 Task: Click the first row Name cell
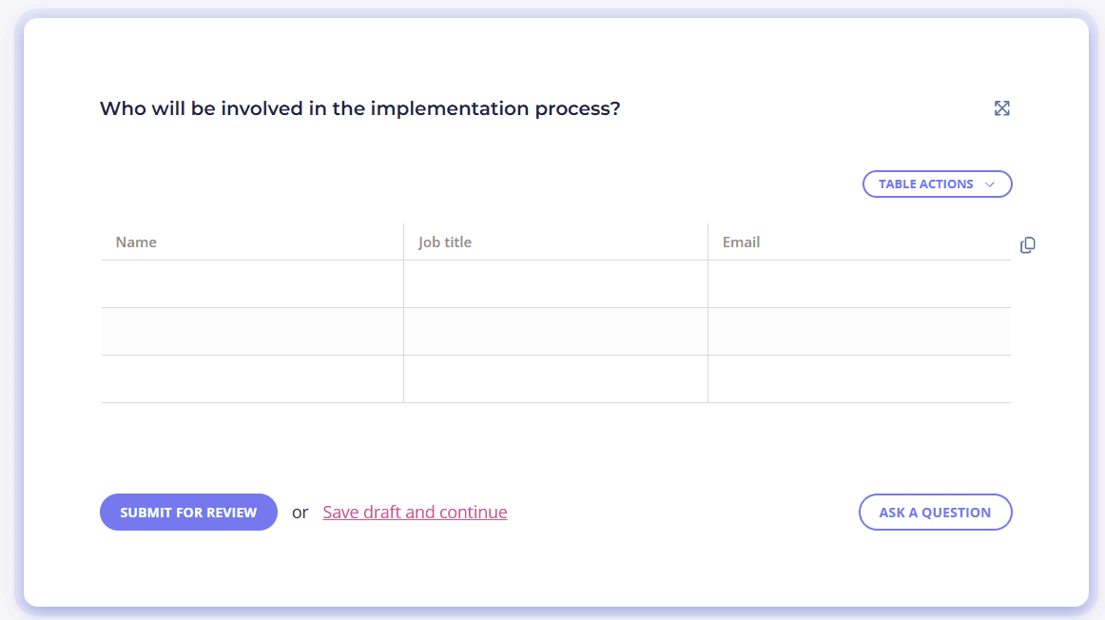pos(252,284)
